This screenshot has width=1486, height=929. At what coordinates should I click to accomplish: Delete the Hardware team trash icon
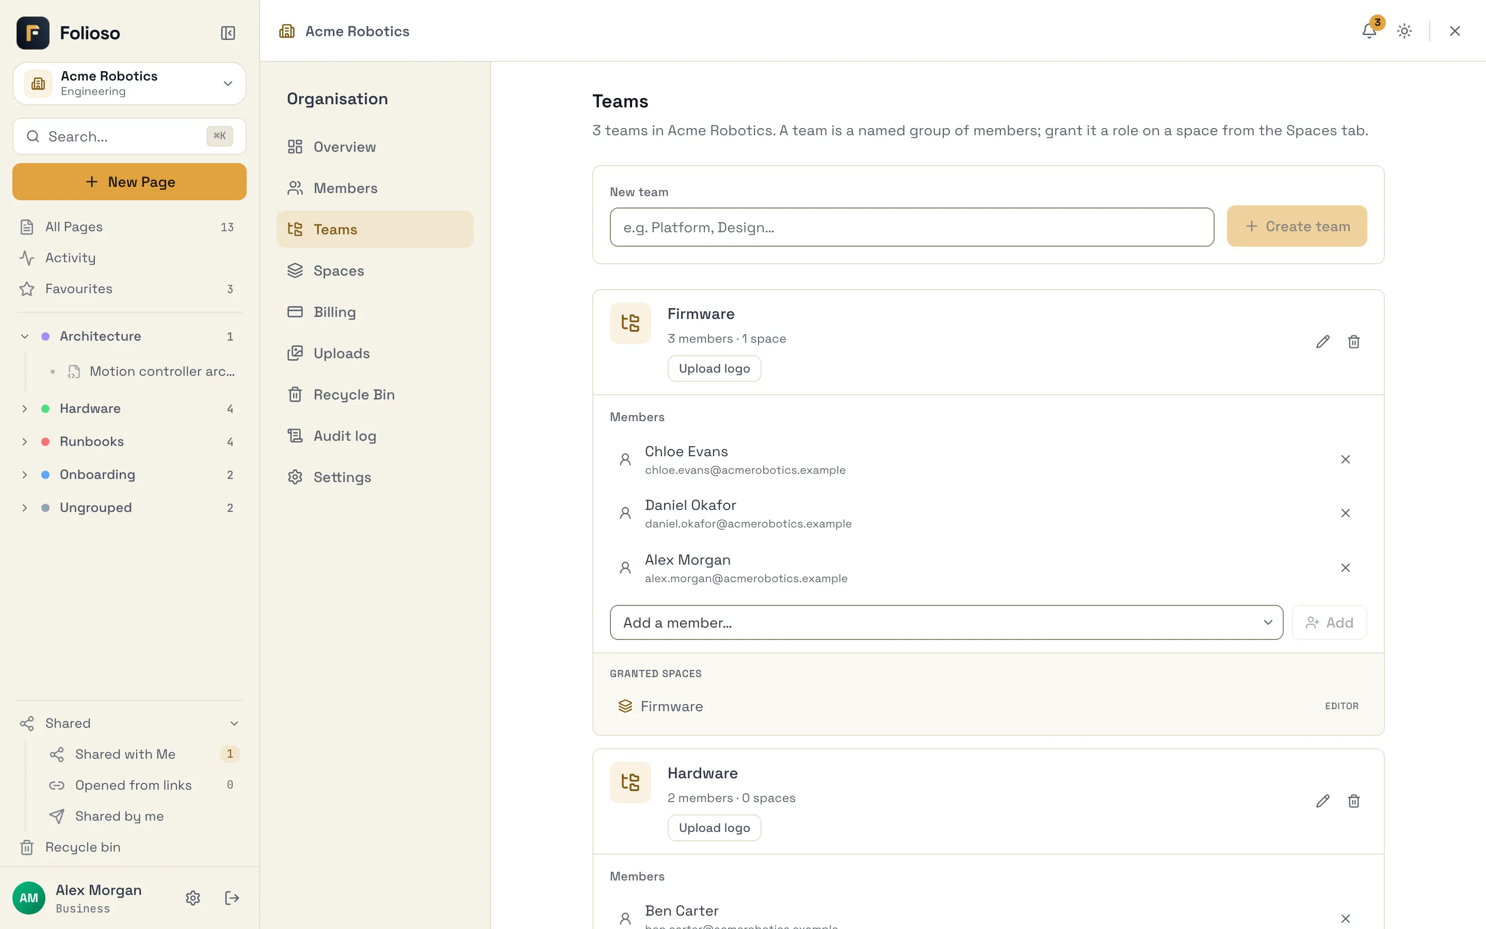coord(1354,801)
